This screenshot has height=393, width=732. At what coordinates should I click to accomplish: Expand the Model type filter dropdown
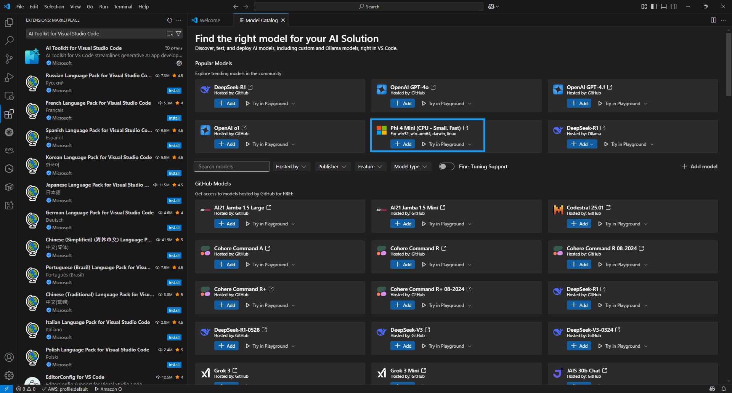point(411,166)
